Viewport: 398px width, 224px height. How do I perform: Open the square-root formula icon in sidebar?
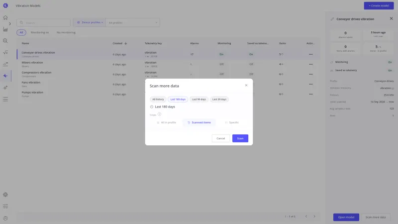(5, 53)
